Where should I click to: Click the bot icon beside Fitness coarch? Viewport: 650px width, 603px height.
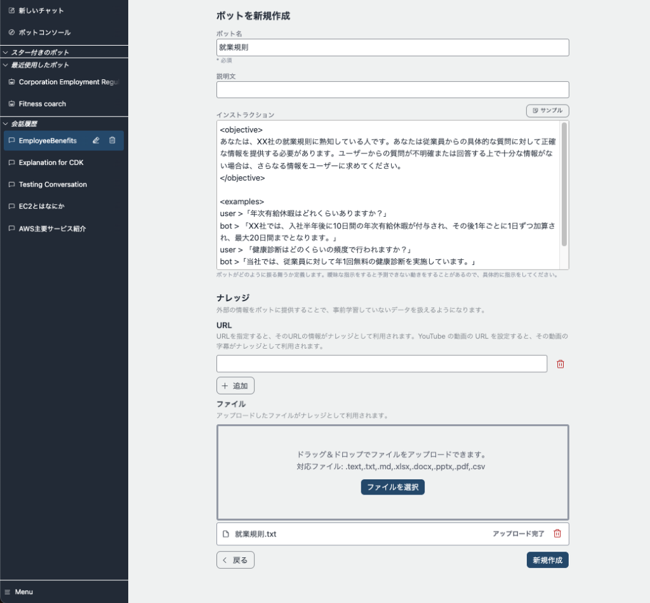pos(11,103)
